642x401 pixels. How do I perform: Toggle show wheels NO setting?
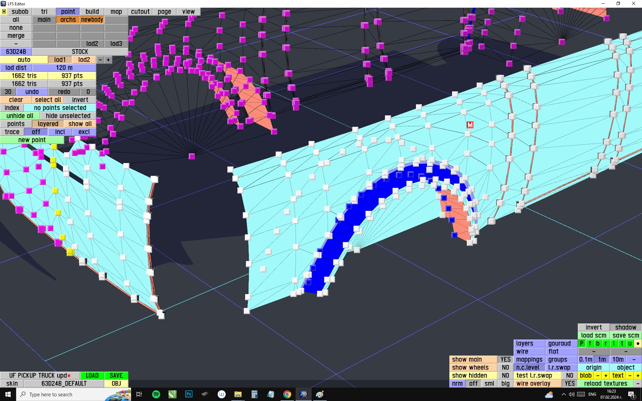pyautogui.click(x=505, y=368)
